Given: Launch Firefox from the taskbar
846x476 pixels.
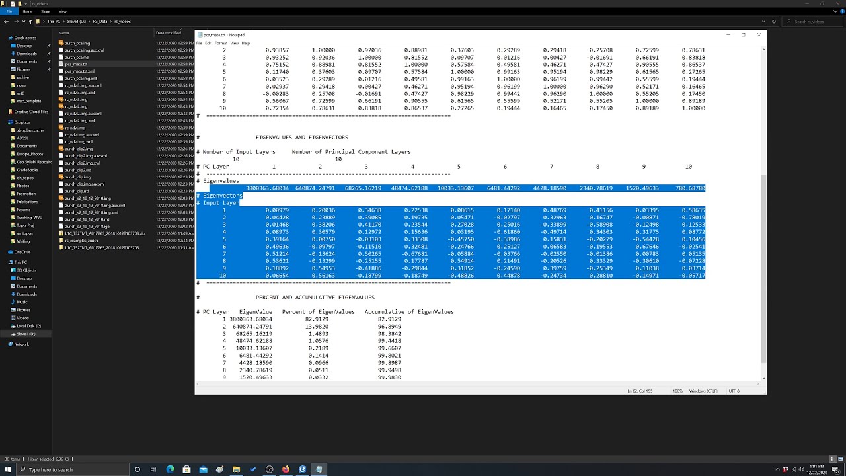Looking at the screenshot, I should coord(286,469).
